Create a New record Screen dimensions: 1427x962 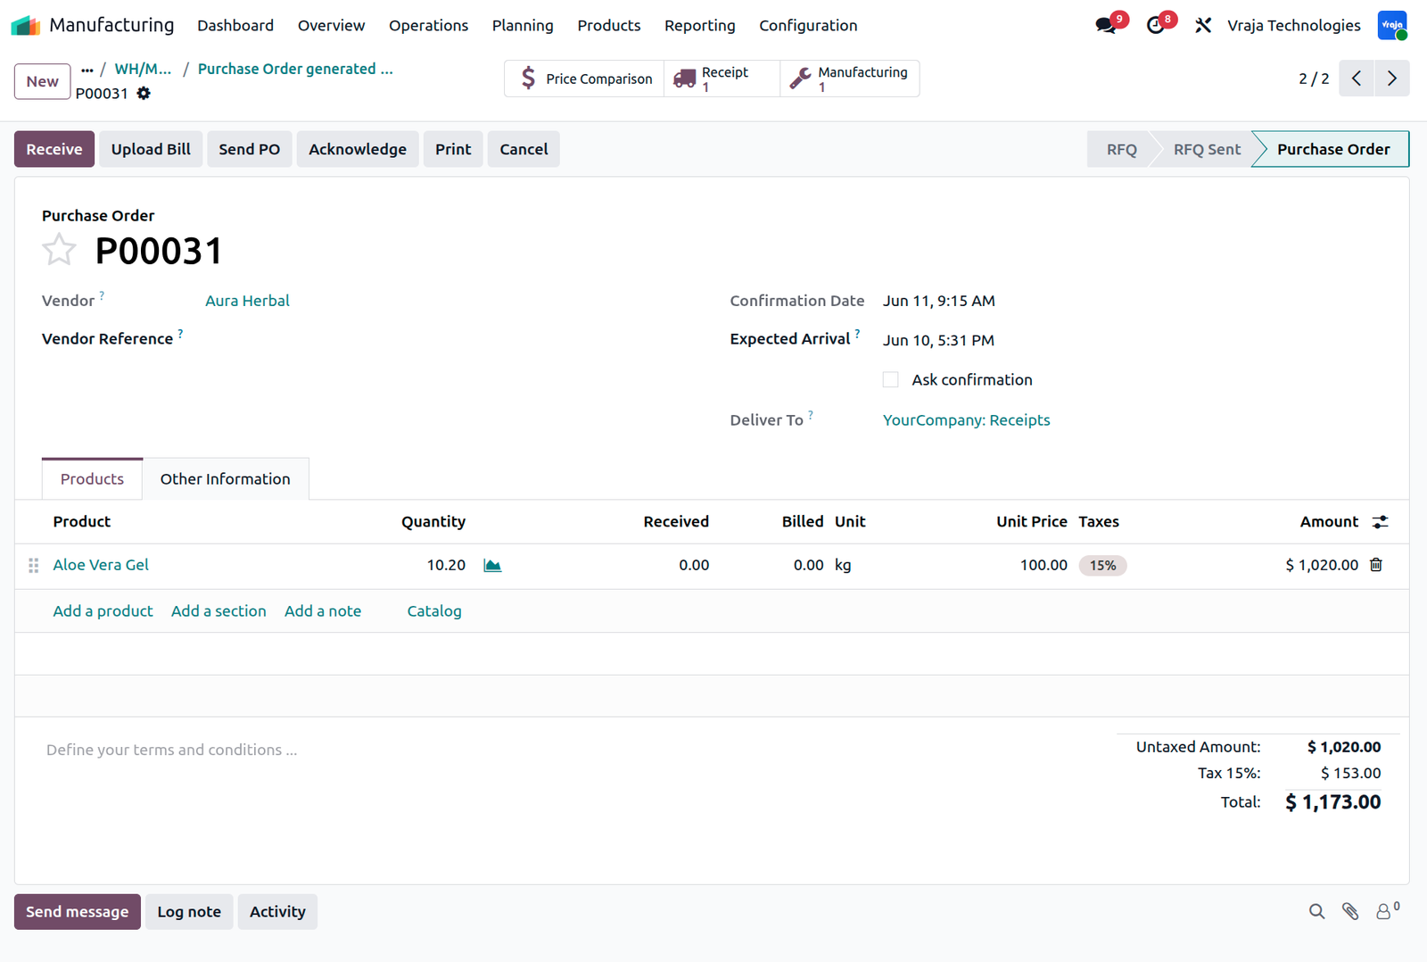42,81
